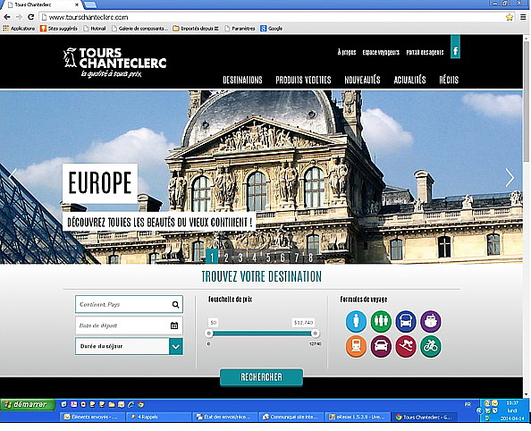Open the ACTUALITÉS menu
Viewport: 531px width, 431px height.
tap(409, 80)
